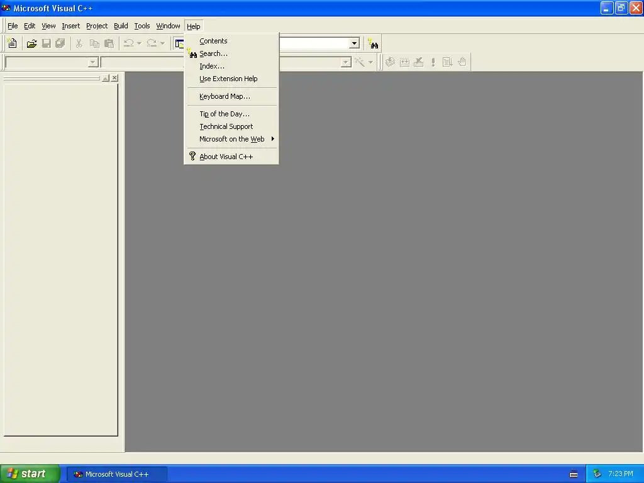The width and height of the screenshot is (644, 483).
Task: Click the Go debug icon
Action: pyautogui.click(x=447, y=62)
